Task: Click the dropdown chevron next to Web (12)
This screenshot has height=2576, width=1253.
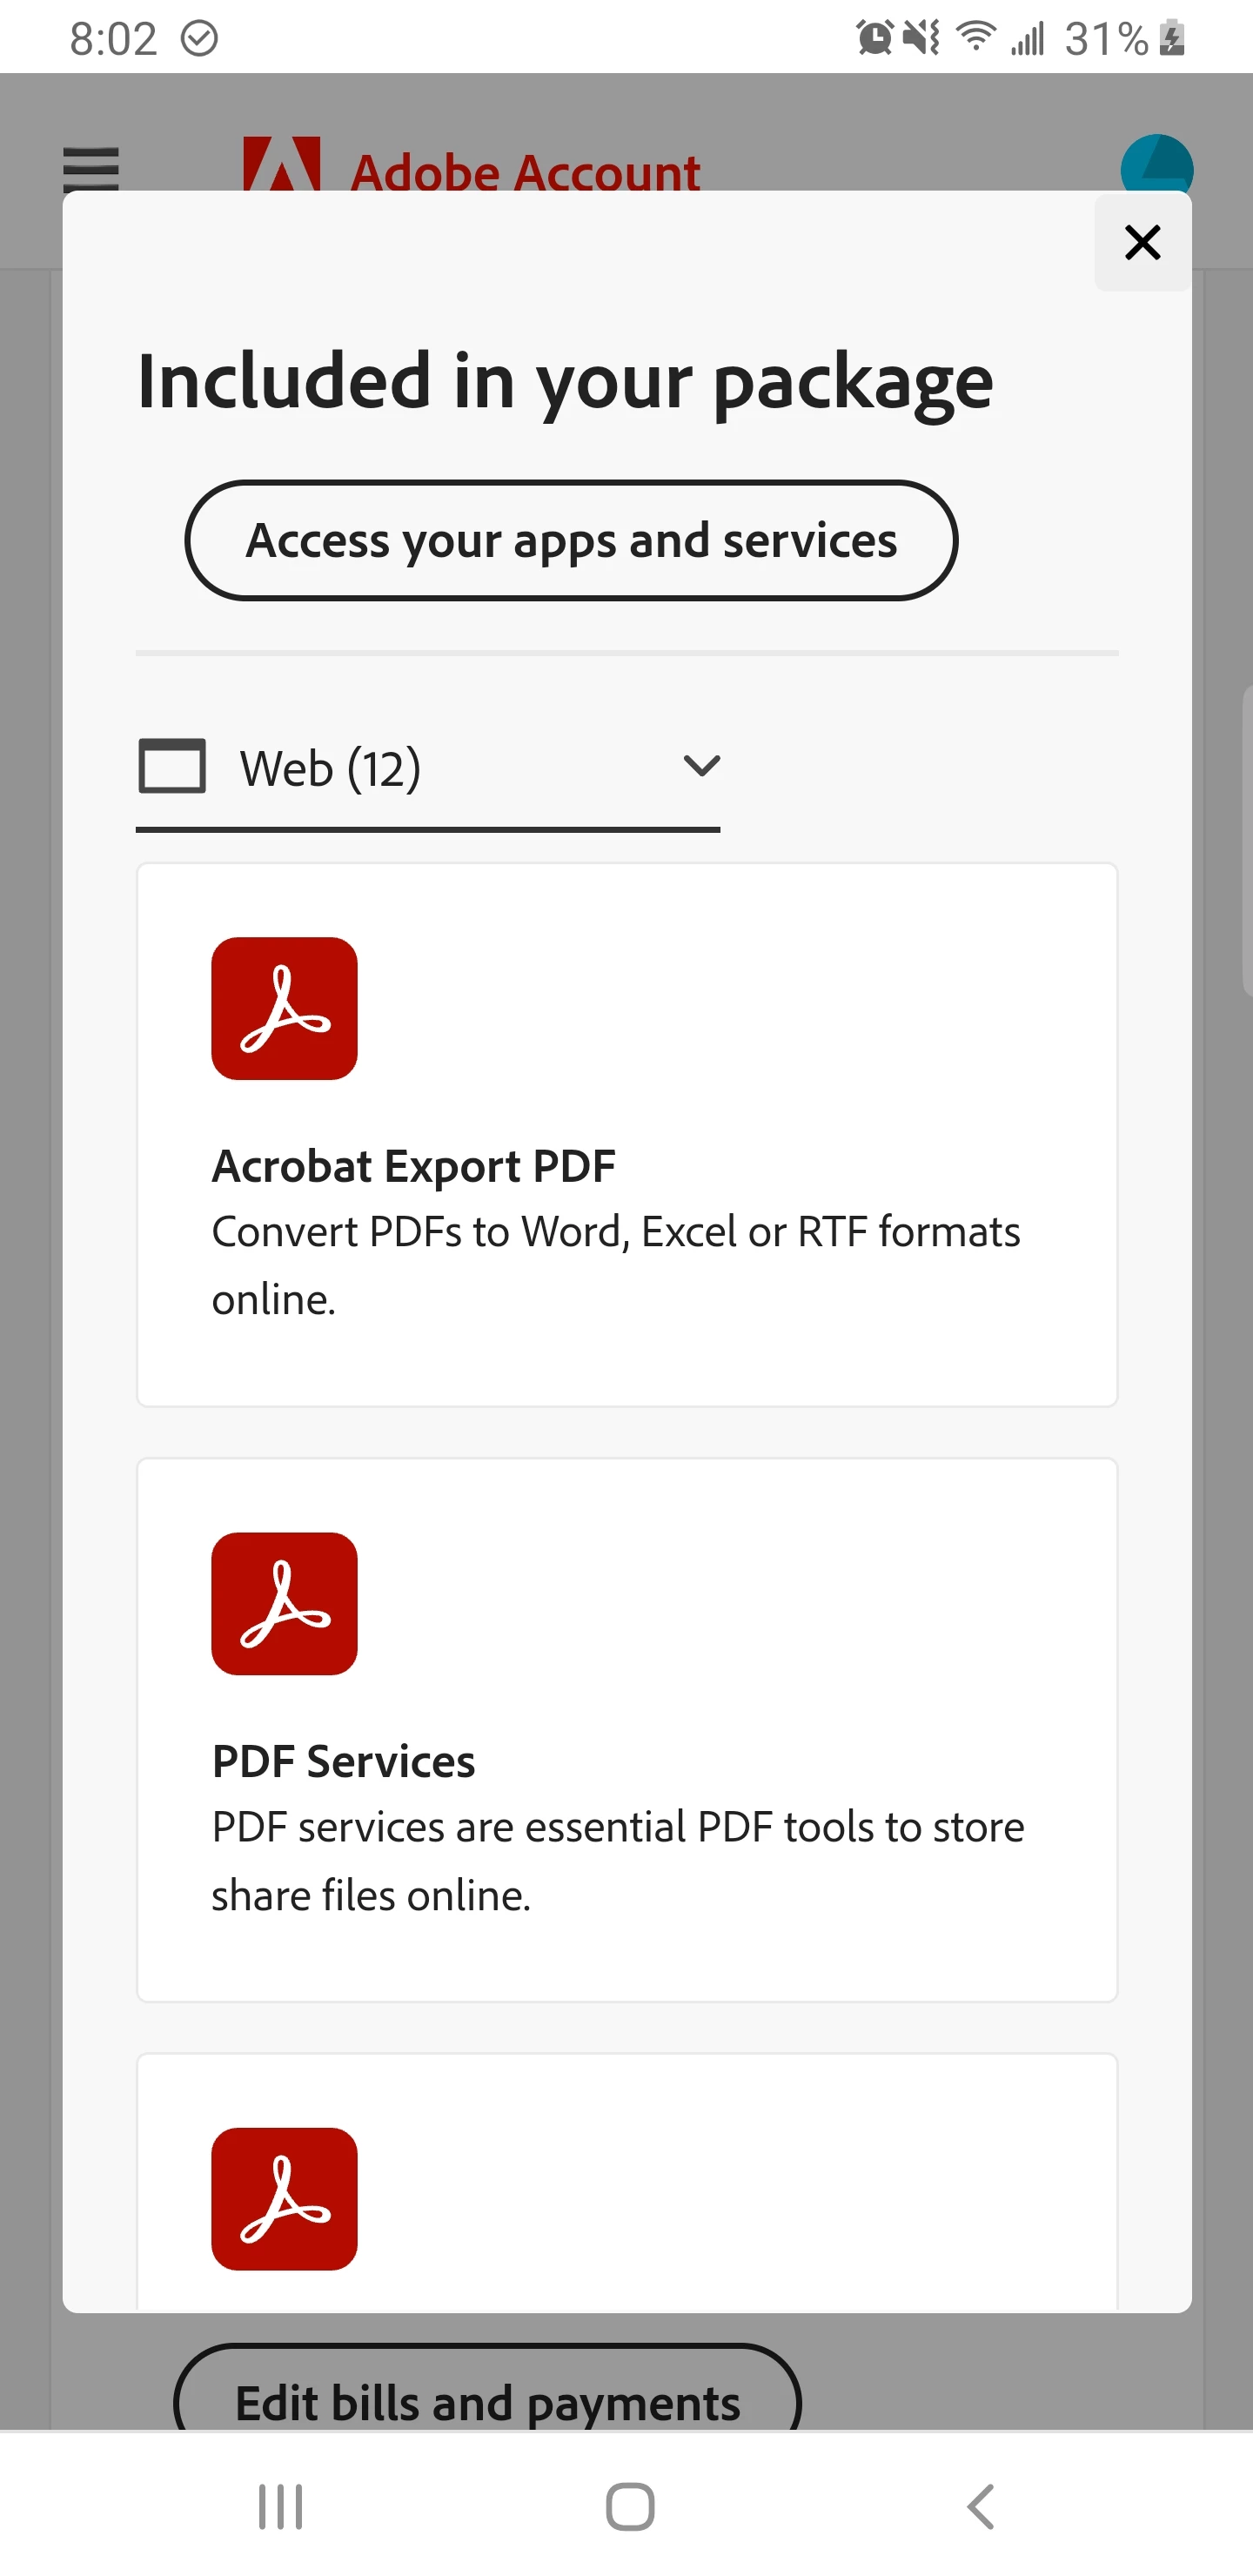Action: [x=701, y=766]
